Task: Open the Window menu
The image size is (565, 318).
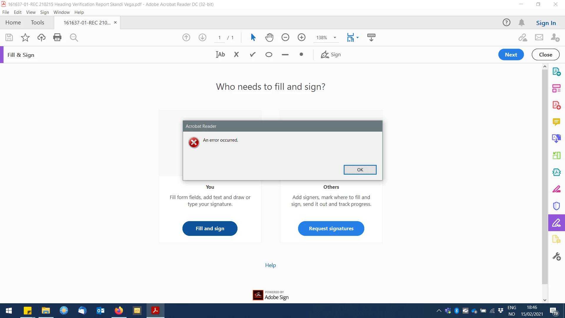Action: click(62, 12)
